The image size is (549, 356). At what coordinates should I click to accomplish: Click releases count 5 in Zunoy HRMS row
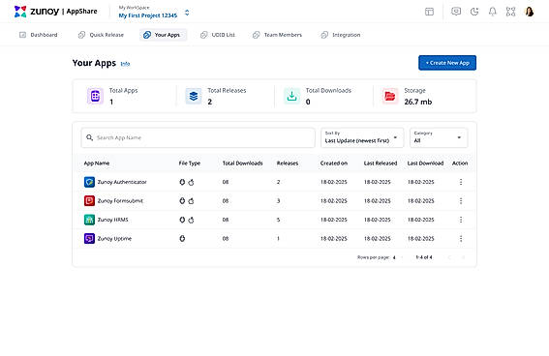(278, 220)
